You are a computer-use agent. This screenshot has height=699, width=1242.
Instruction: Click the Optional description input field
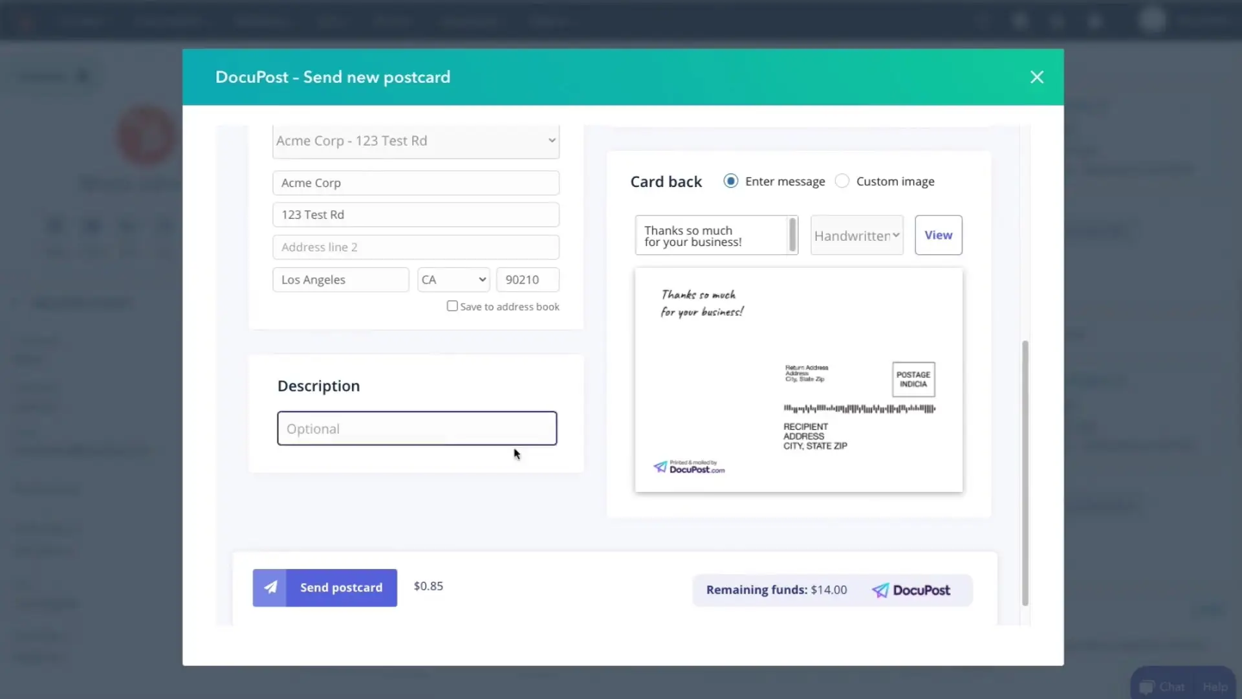pos(417,428)
